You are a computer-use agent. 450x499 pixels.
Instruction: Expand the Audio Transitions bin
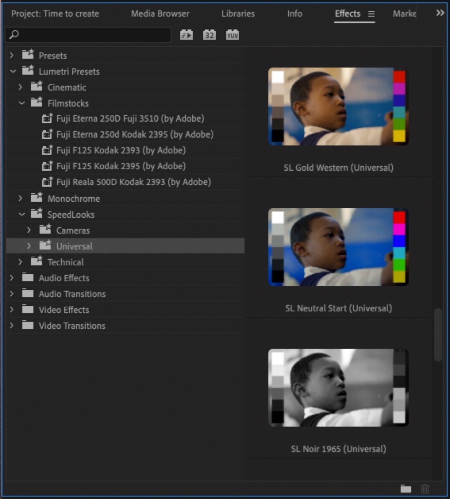point(12,294)
